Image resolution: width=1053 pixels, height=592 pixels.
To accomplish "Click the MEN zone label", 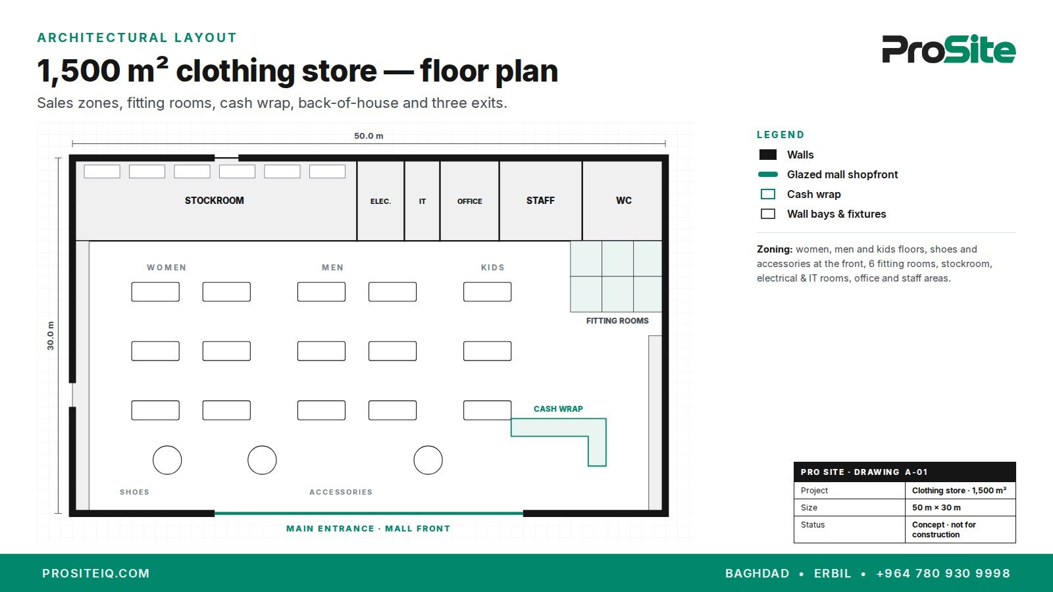I will (x=332, y=268).
